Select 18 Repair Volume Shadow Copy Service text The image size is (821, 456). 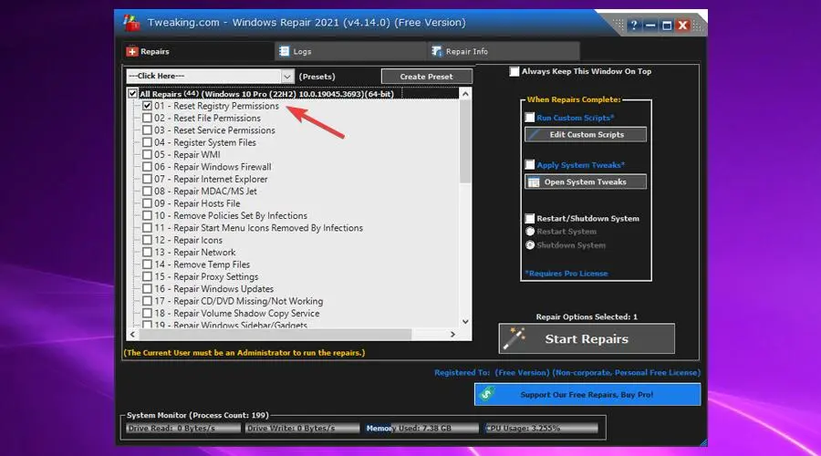236,313
